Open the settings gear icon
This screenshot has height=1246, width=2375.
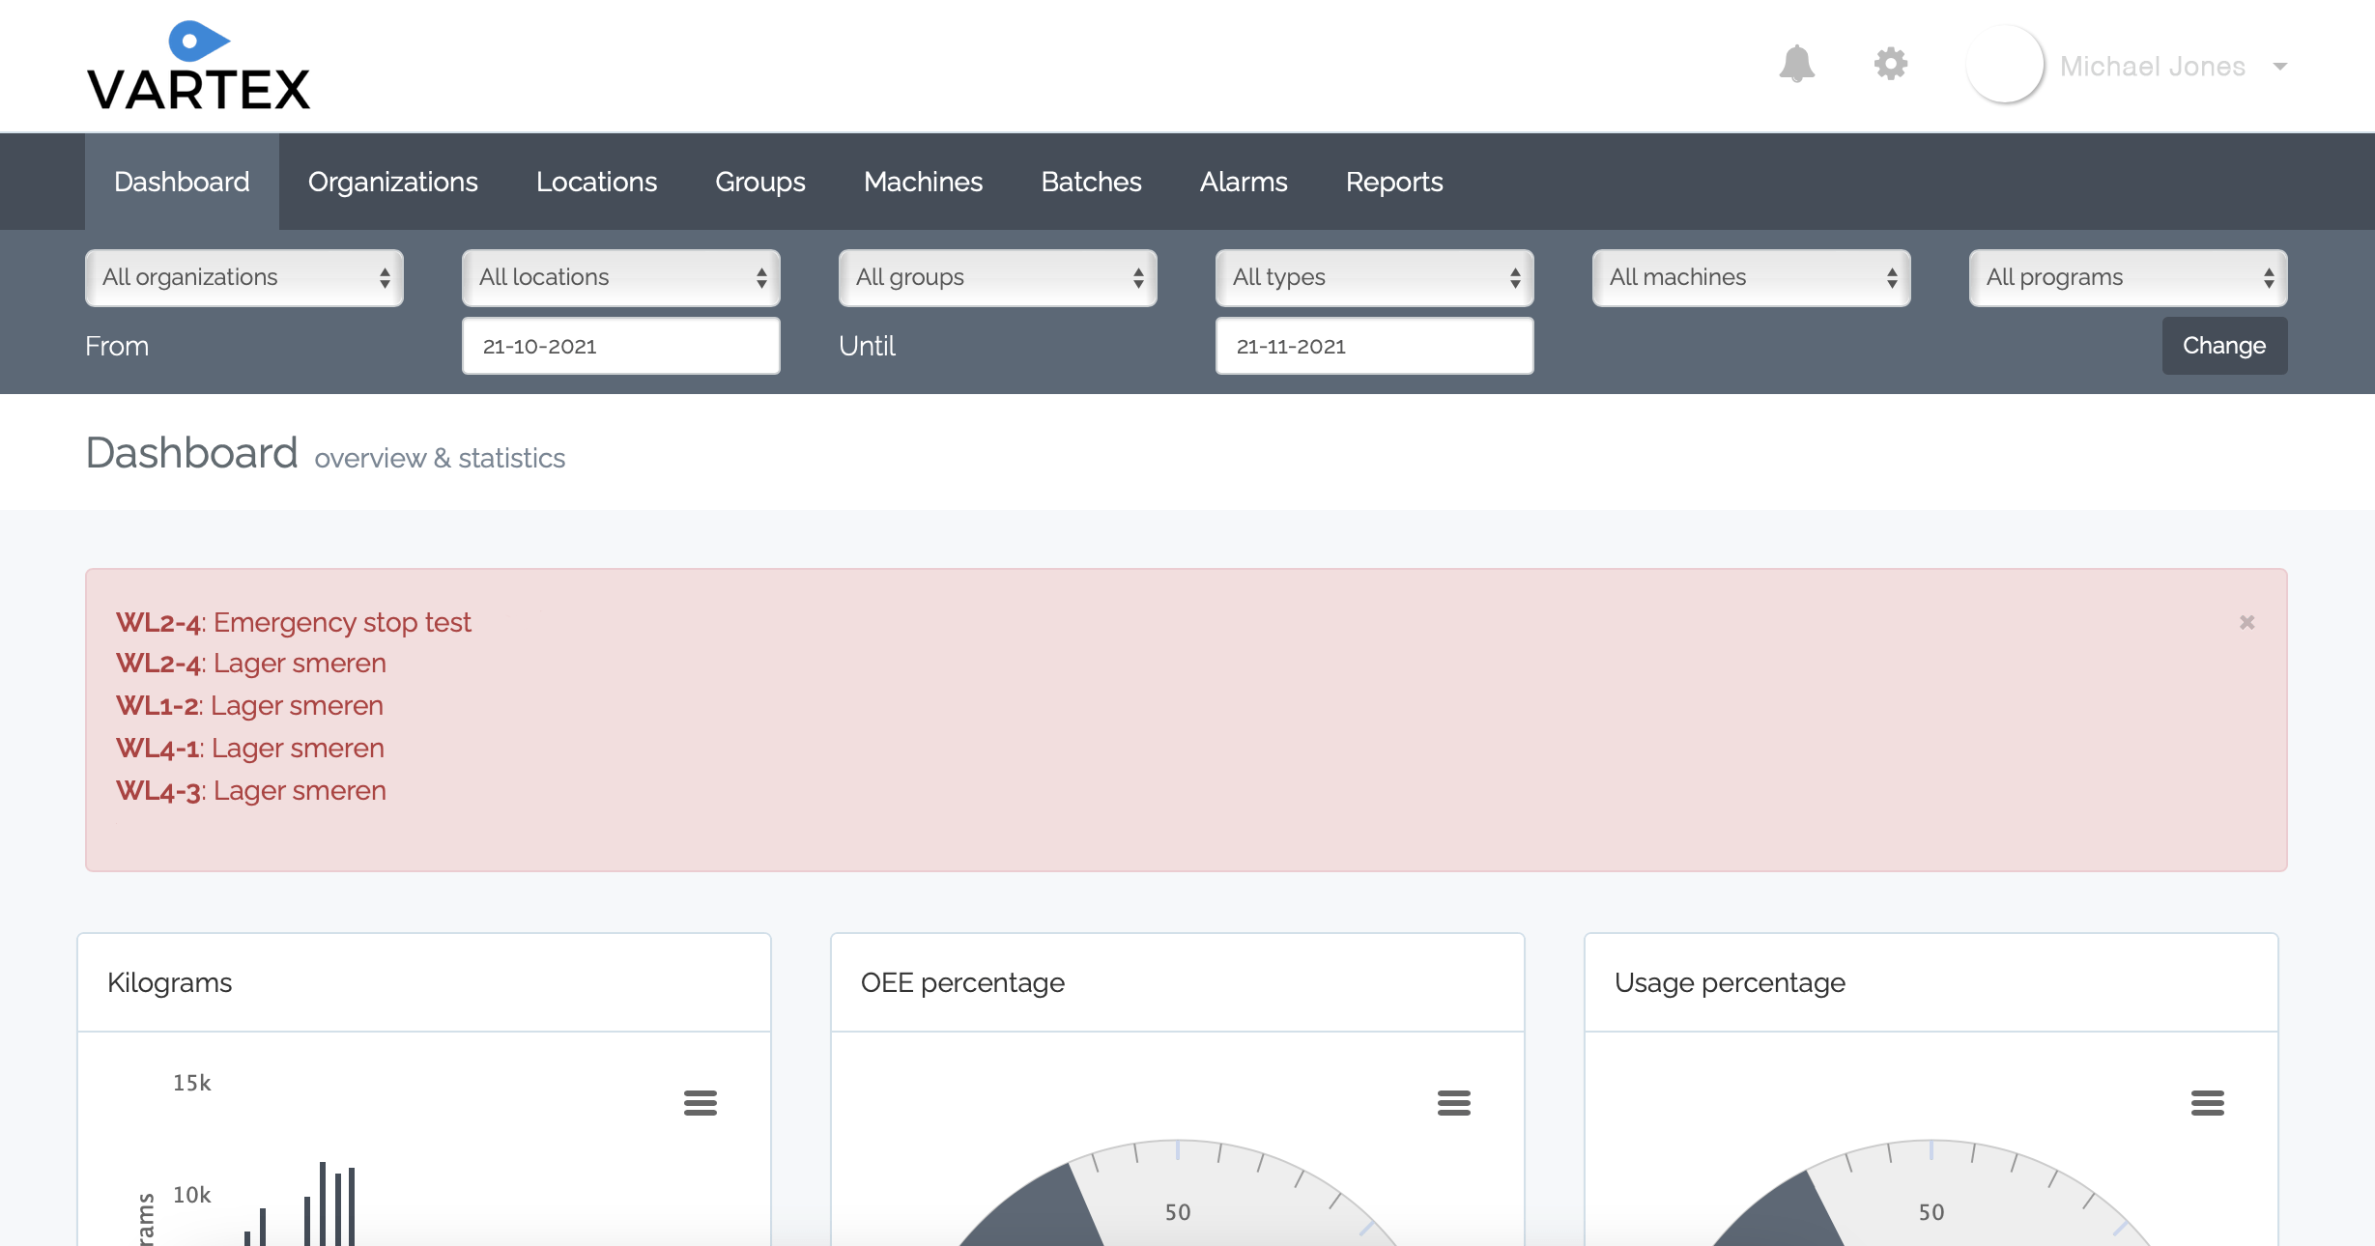point(1890,65)
